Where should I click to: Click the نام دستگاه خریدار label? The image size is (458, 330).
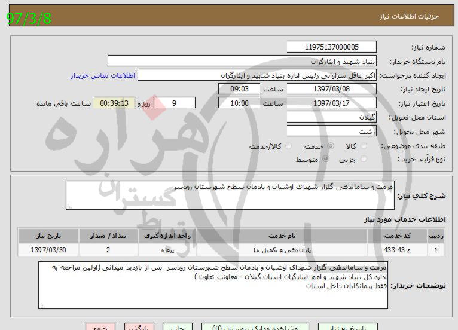(x=418, y=62)
